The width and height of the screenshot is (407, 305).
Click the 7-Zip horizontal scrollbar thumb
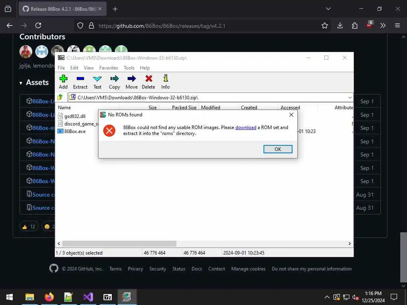tap(119, 243)
